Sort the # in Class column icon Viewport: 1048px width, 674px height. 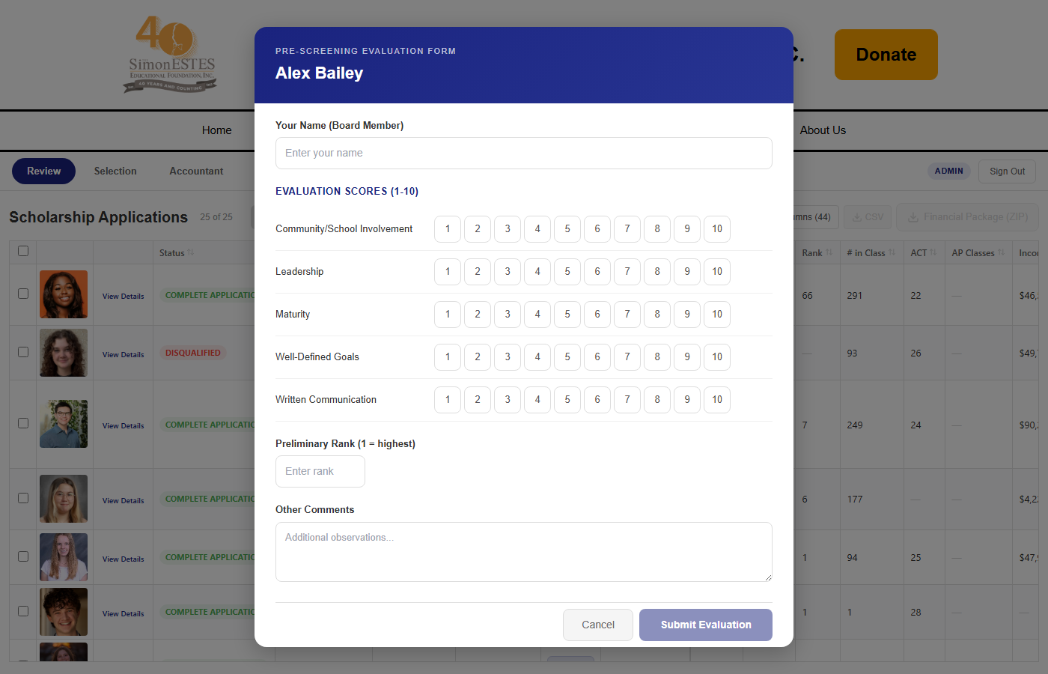pyautogui.click(x=891, y=252)
